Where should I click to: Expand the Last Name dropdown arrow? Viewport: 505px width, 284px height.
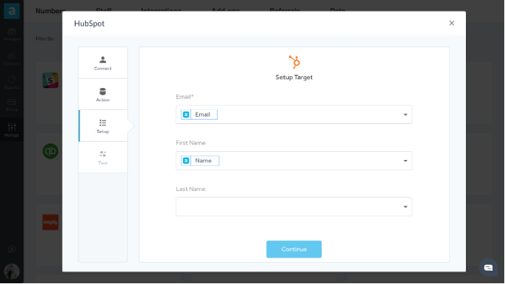[x=405, y=207]
